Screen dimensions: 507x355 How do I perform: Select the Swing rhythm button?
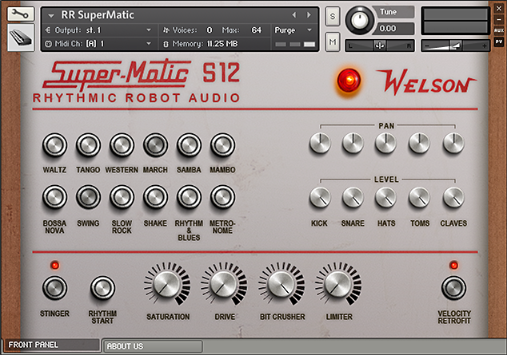coord(88,197)
